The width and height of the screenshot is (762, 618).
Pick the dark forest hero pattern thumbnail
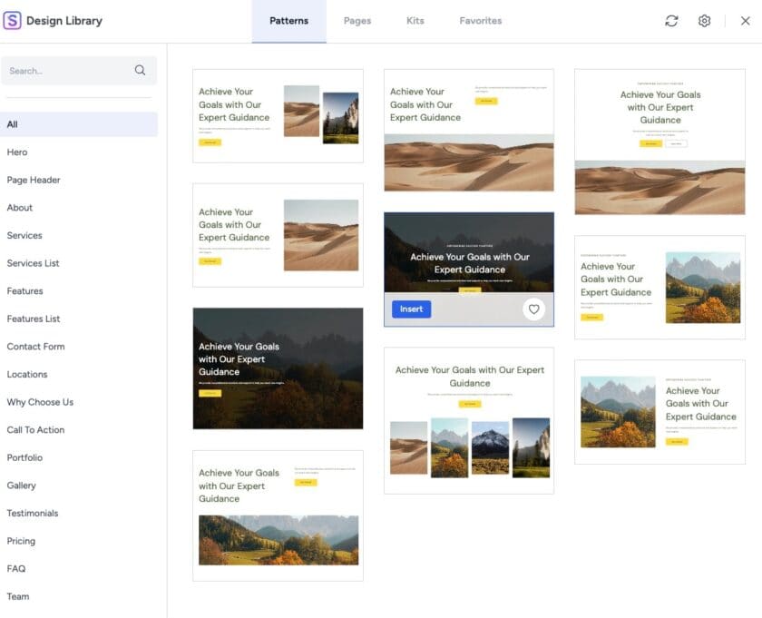point(278,368)
